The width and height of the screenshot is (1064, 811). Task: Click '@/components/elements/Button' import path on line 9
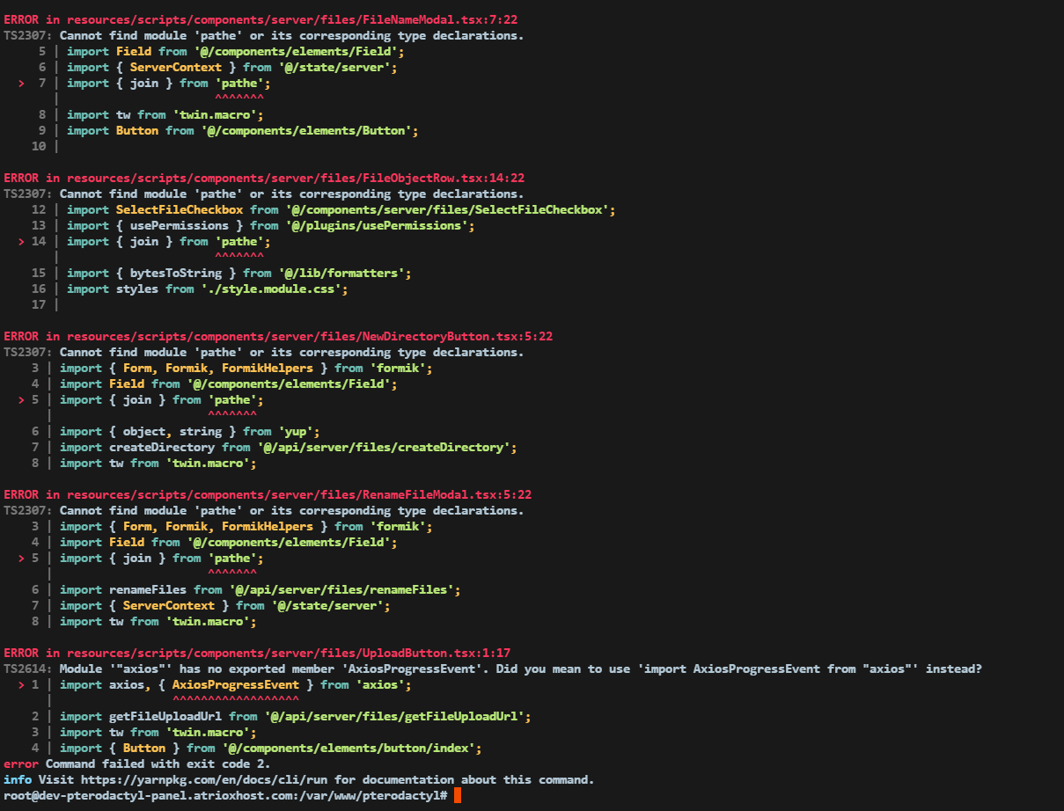[306, 130]
